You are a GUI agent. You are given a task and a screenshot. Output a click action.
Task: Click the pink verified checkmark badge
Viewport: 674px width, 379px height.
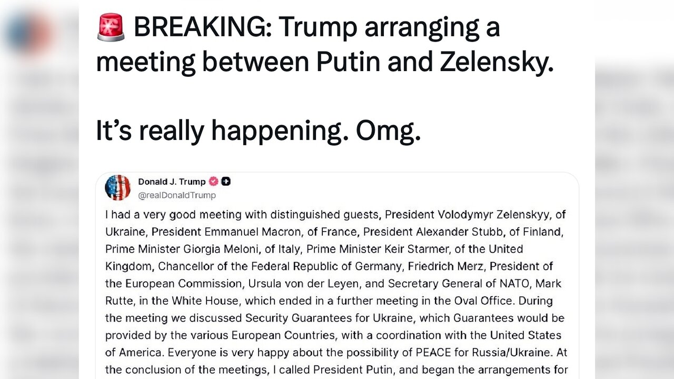click(x=213, y=182)
